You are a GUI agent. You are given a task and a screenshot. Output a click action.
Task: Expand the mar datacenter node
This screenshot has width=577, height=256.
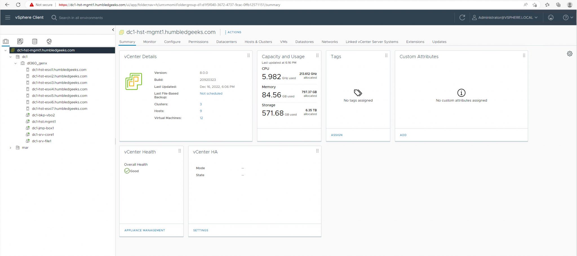coord(10,147)
